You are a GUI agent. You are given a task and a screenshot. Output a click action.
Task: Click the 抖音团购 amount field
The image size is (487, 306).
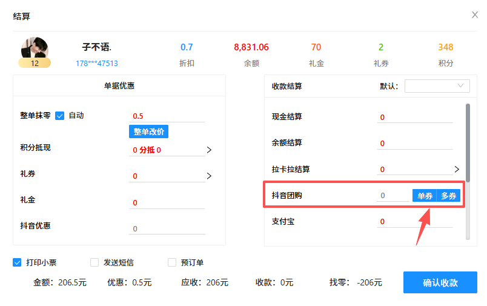393,196
